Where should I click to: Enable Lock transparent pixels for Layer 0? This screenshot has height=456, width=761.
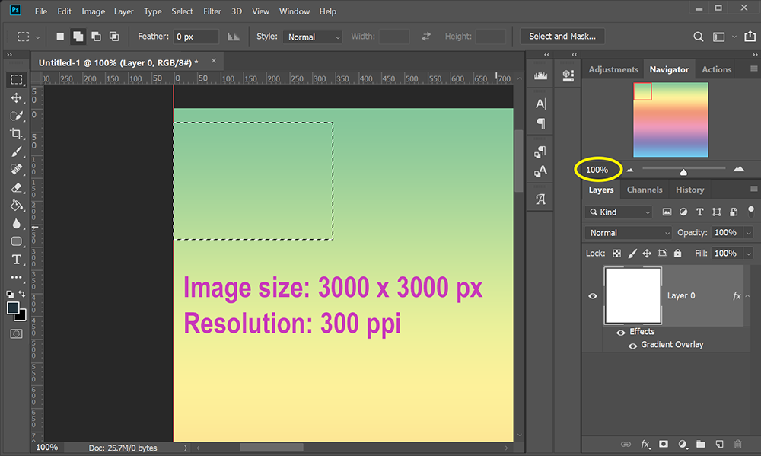tap(616, 253)
